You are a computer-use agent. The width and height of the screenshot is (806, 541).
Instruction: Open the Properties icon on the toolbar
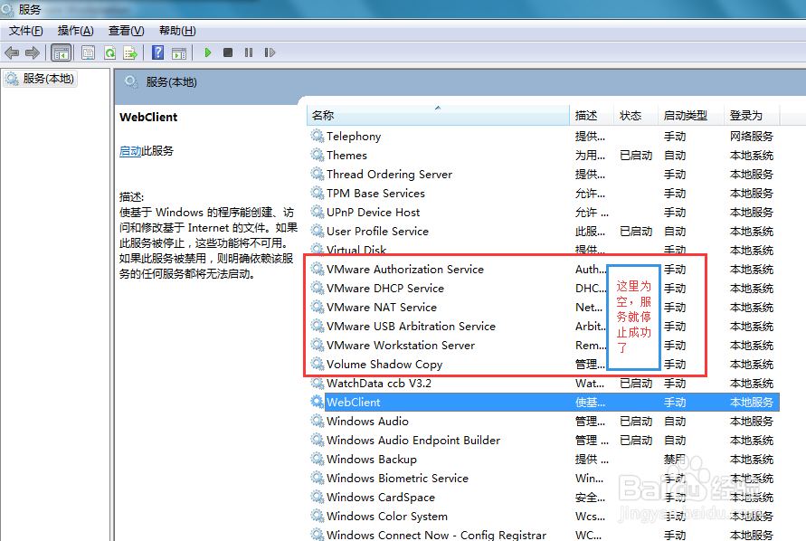[86, 52]
